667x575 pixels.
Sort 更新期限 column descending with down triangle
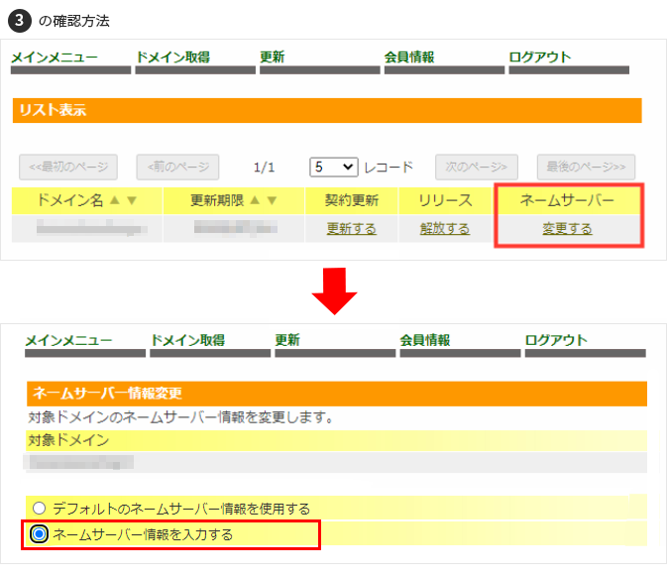(272, 200)
